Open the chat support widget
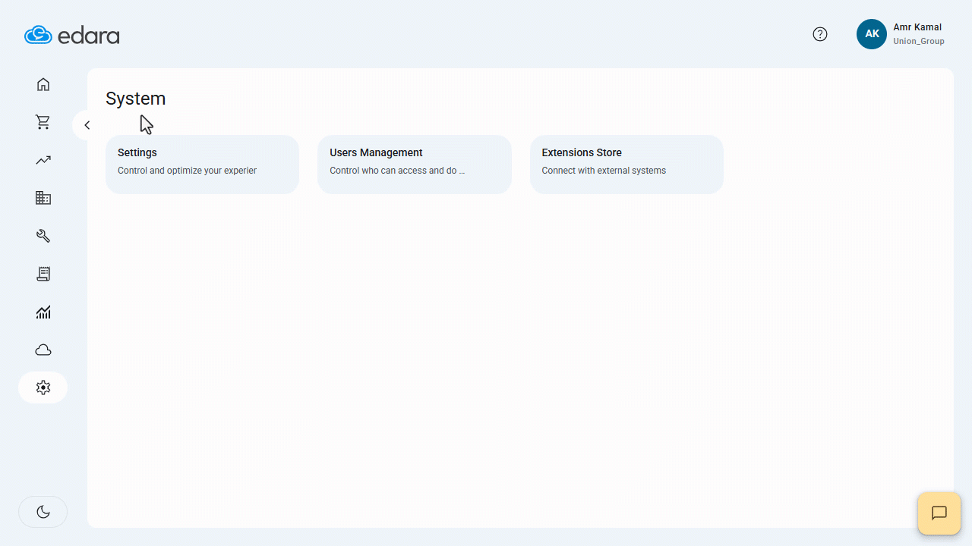 [939, 513]
